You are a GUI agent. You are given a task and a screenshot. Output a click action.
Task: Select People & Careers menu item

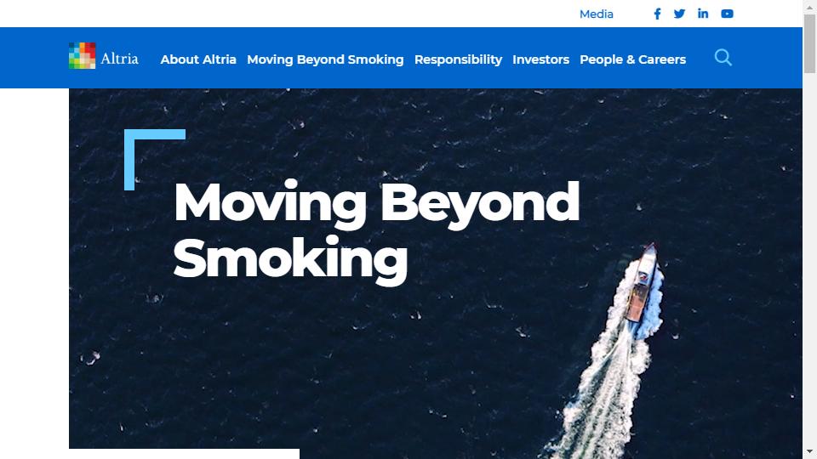pos(632,59)
